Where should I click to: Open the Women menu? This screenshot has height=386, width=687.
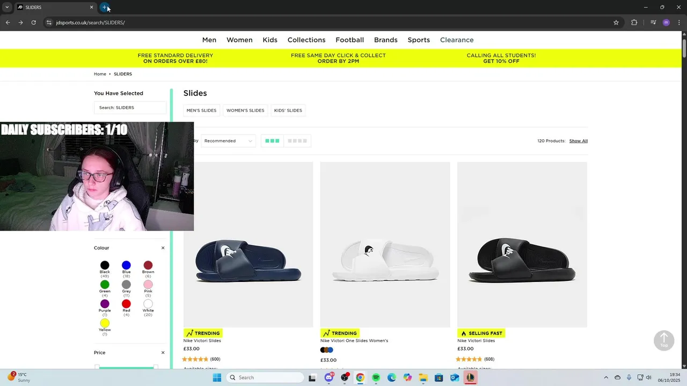[239, 40]
